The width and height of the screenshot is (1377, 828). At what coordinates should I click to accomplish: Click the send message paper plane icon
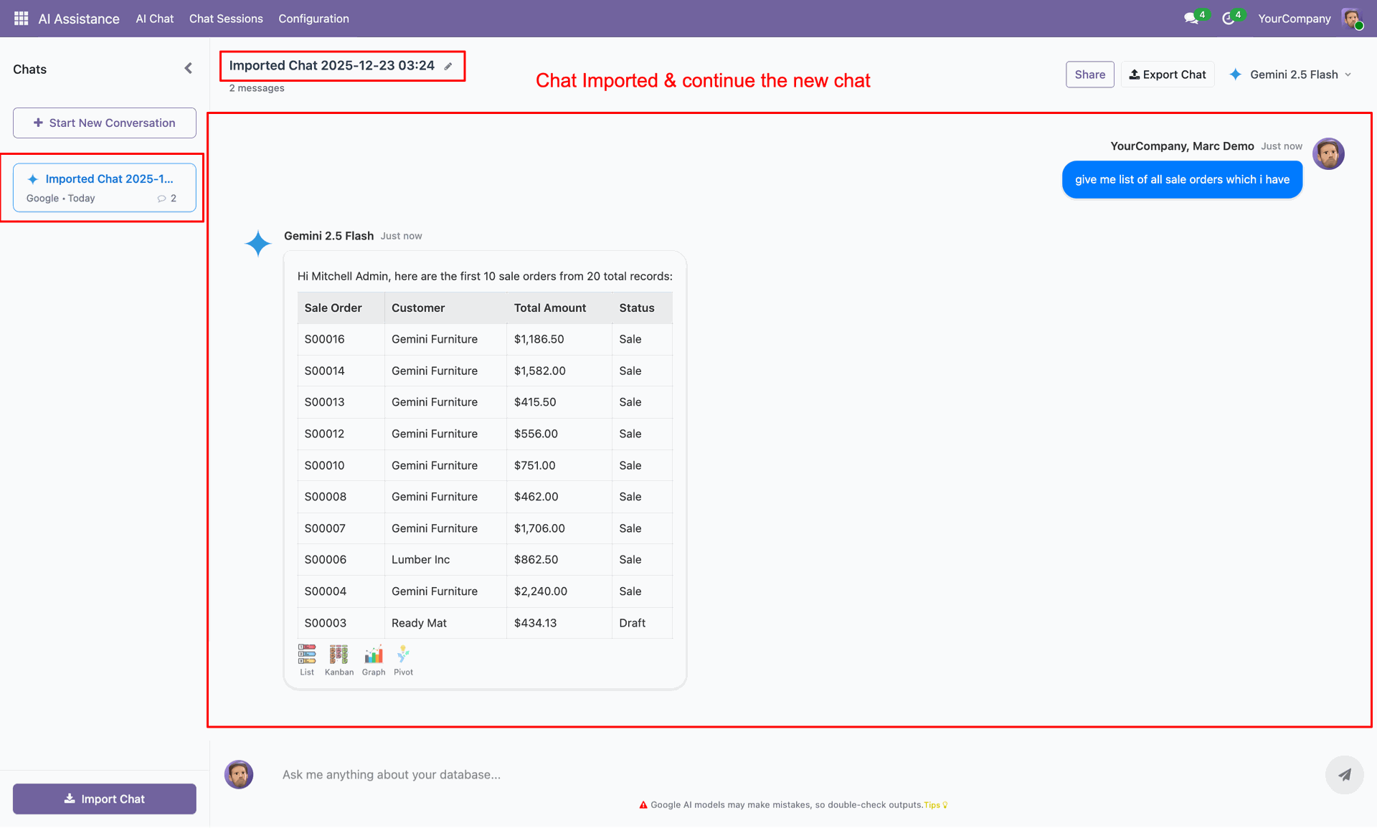click(x=1344, y=774)
